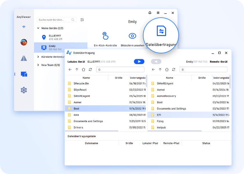This screenshot has height=174, width=244.
Task: Click the remote path field showing C:
Action: click(x=203, y=70)
